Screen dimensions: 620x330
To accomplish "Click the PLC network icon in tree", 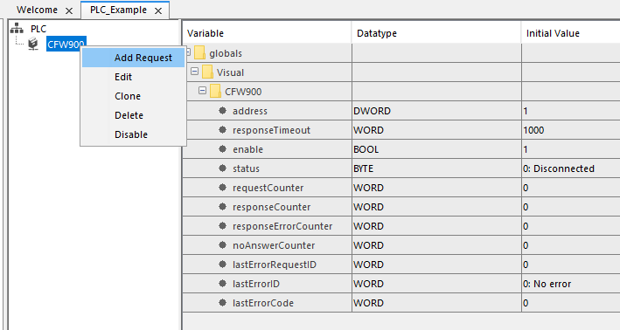I will click(x=17, y=28).
